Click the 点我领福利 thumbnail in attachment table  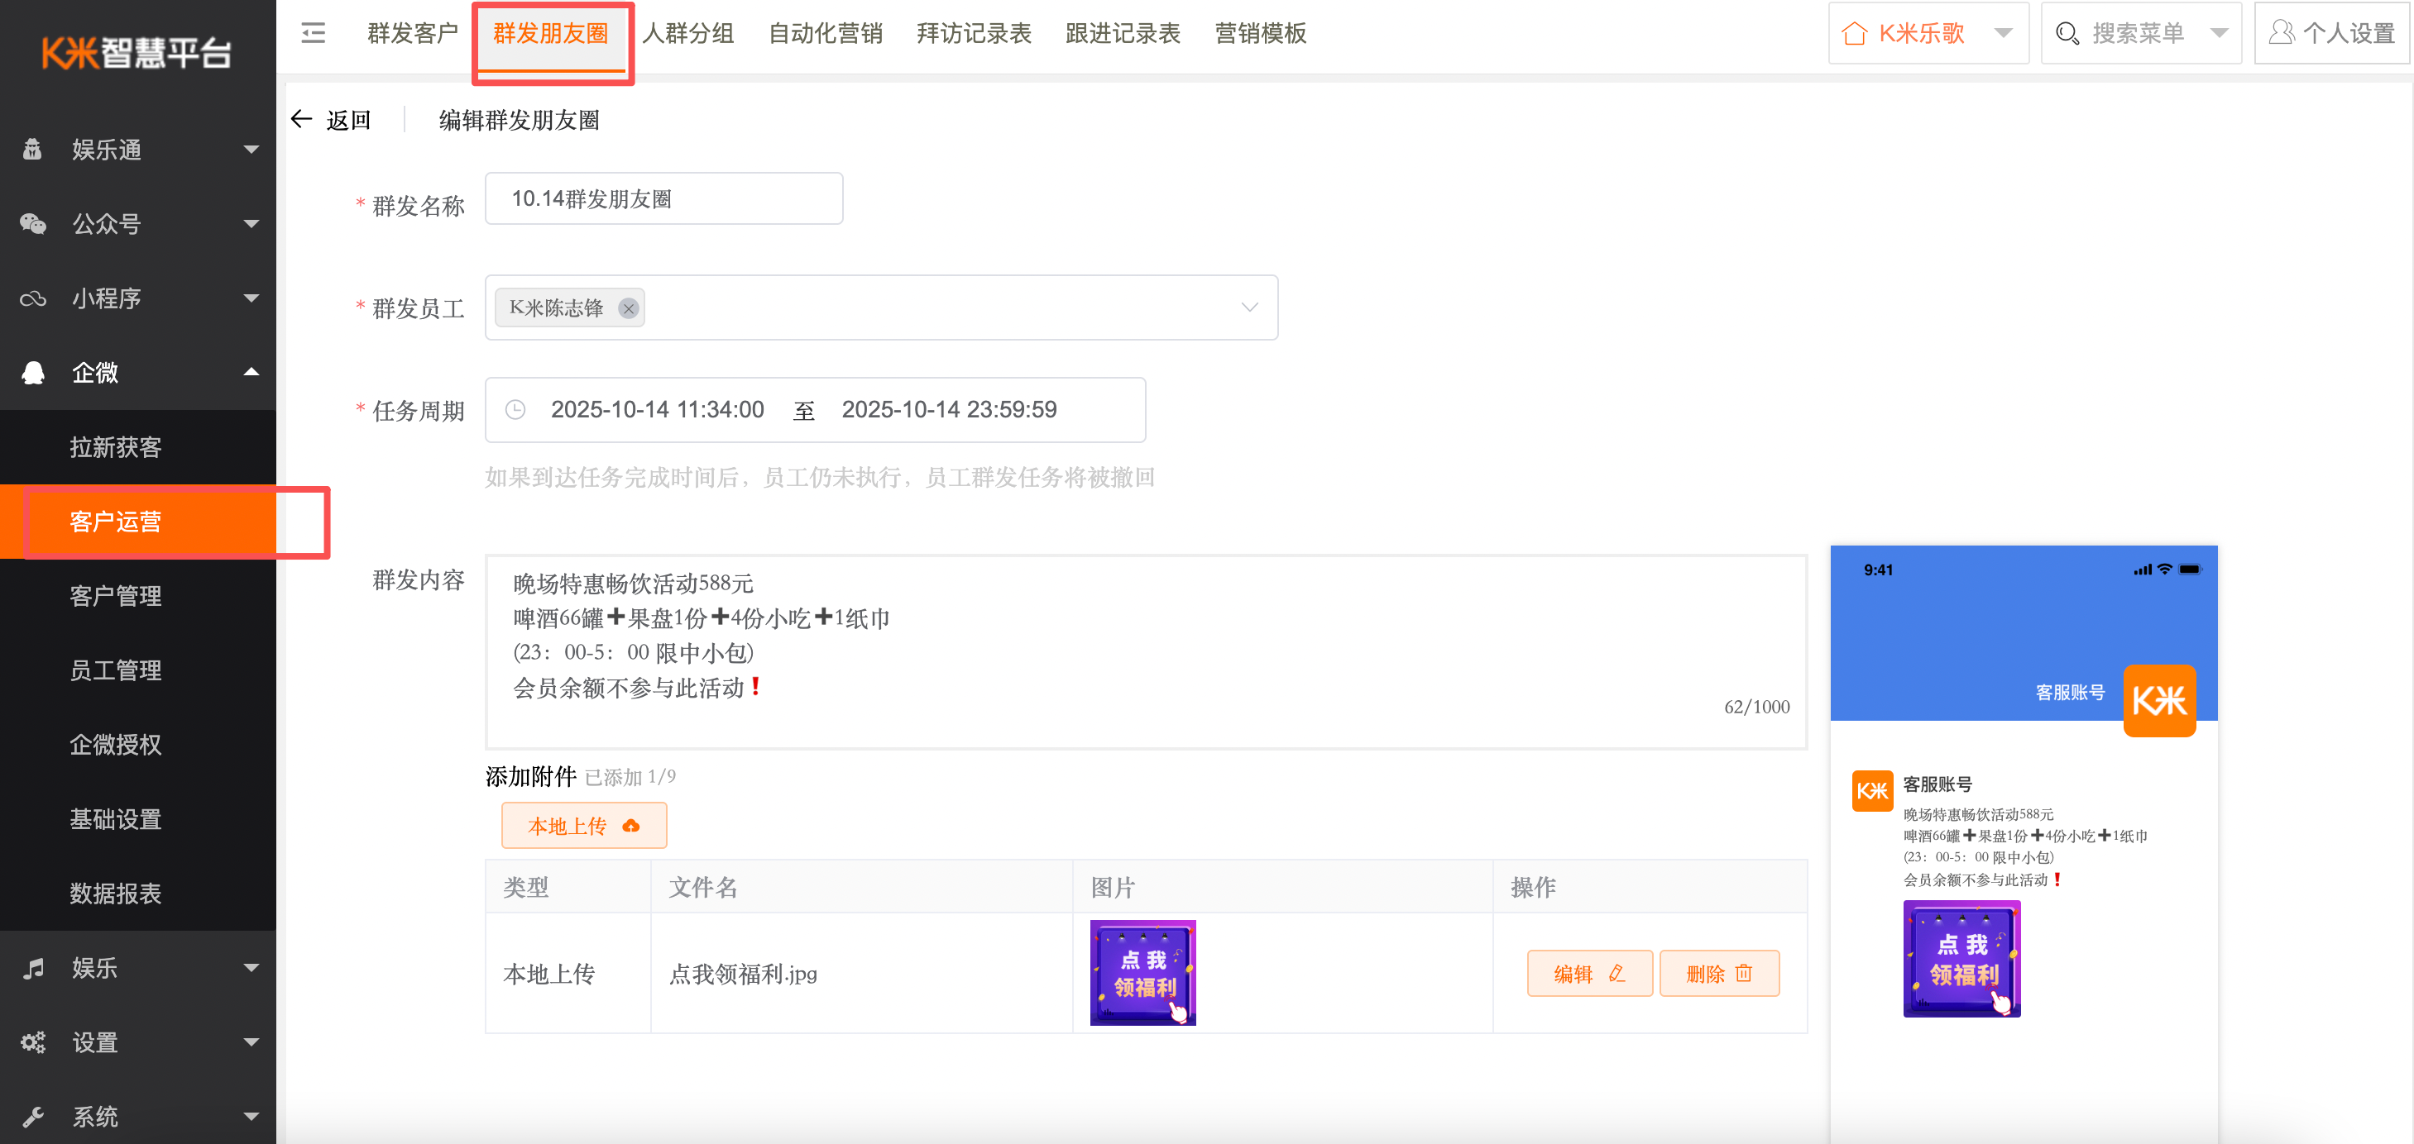click(x=1142, y=972)
